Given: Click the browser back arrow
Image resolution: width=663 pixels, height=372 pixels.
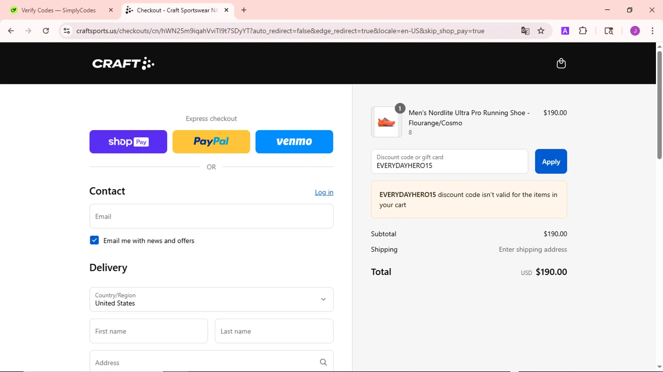Looking at the screenshot, I should 11,31.
